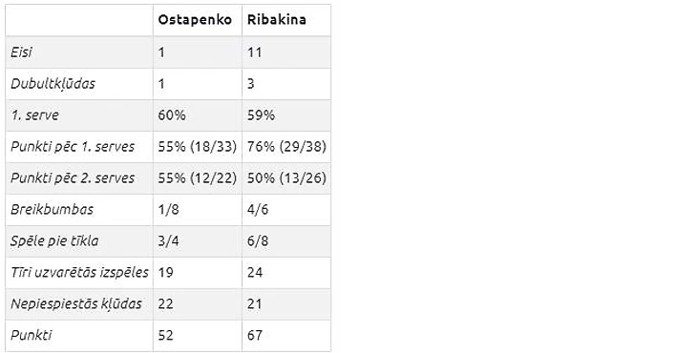
Task: Click Ribakina's 59% first serve value
Action: 261,115
